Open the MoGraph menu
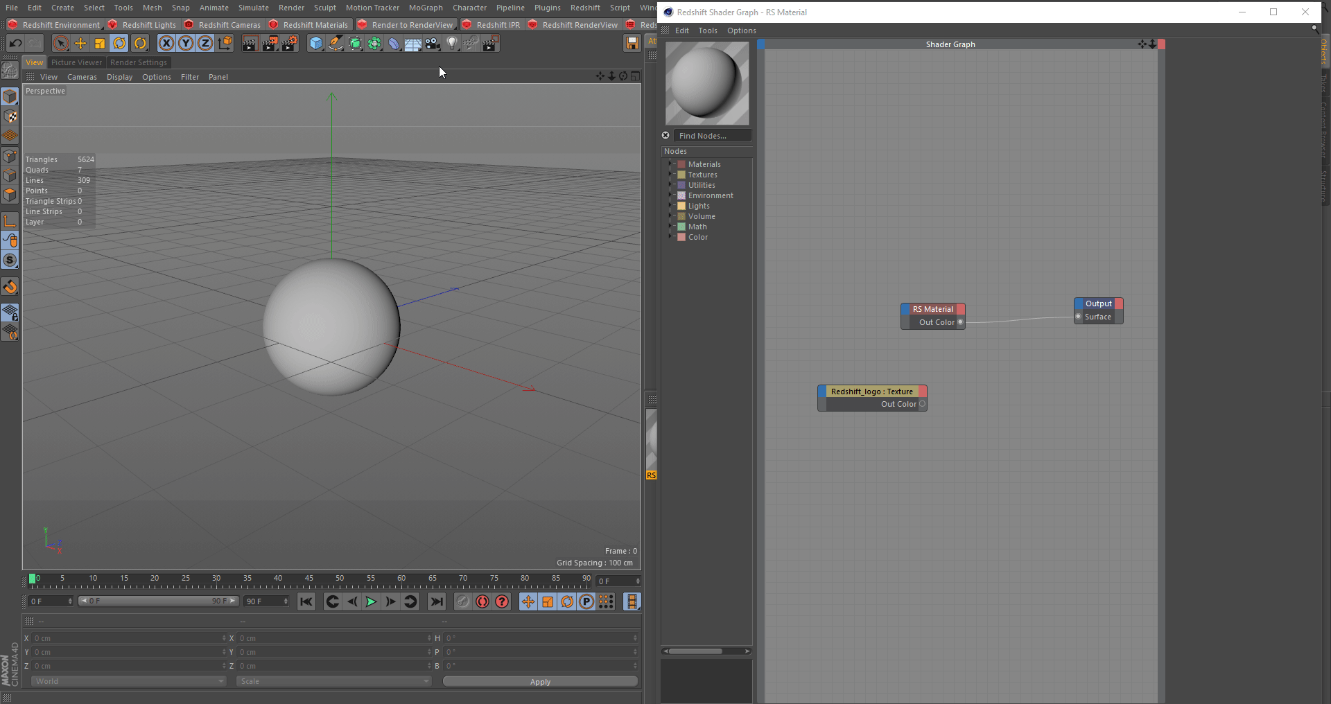Viewport: 1331px width, 704px height. coord(426,8)
